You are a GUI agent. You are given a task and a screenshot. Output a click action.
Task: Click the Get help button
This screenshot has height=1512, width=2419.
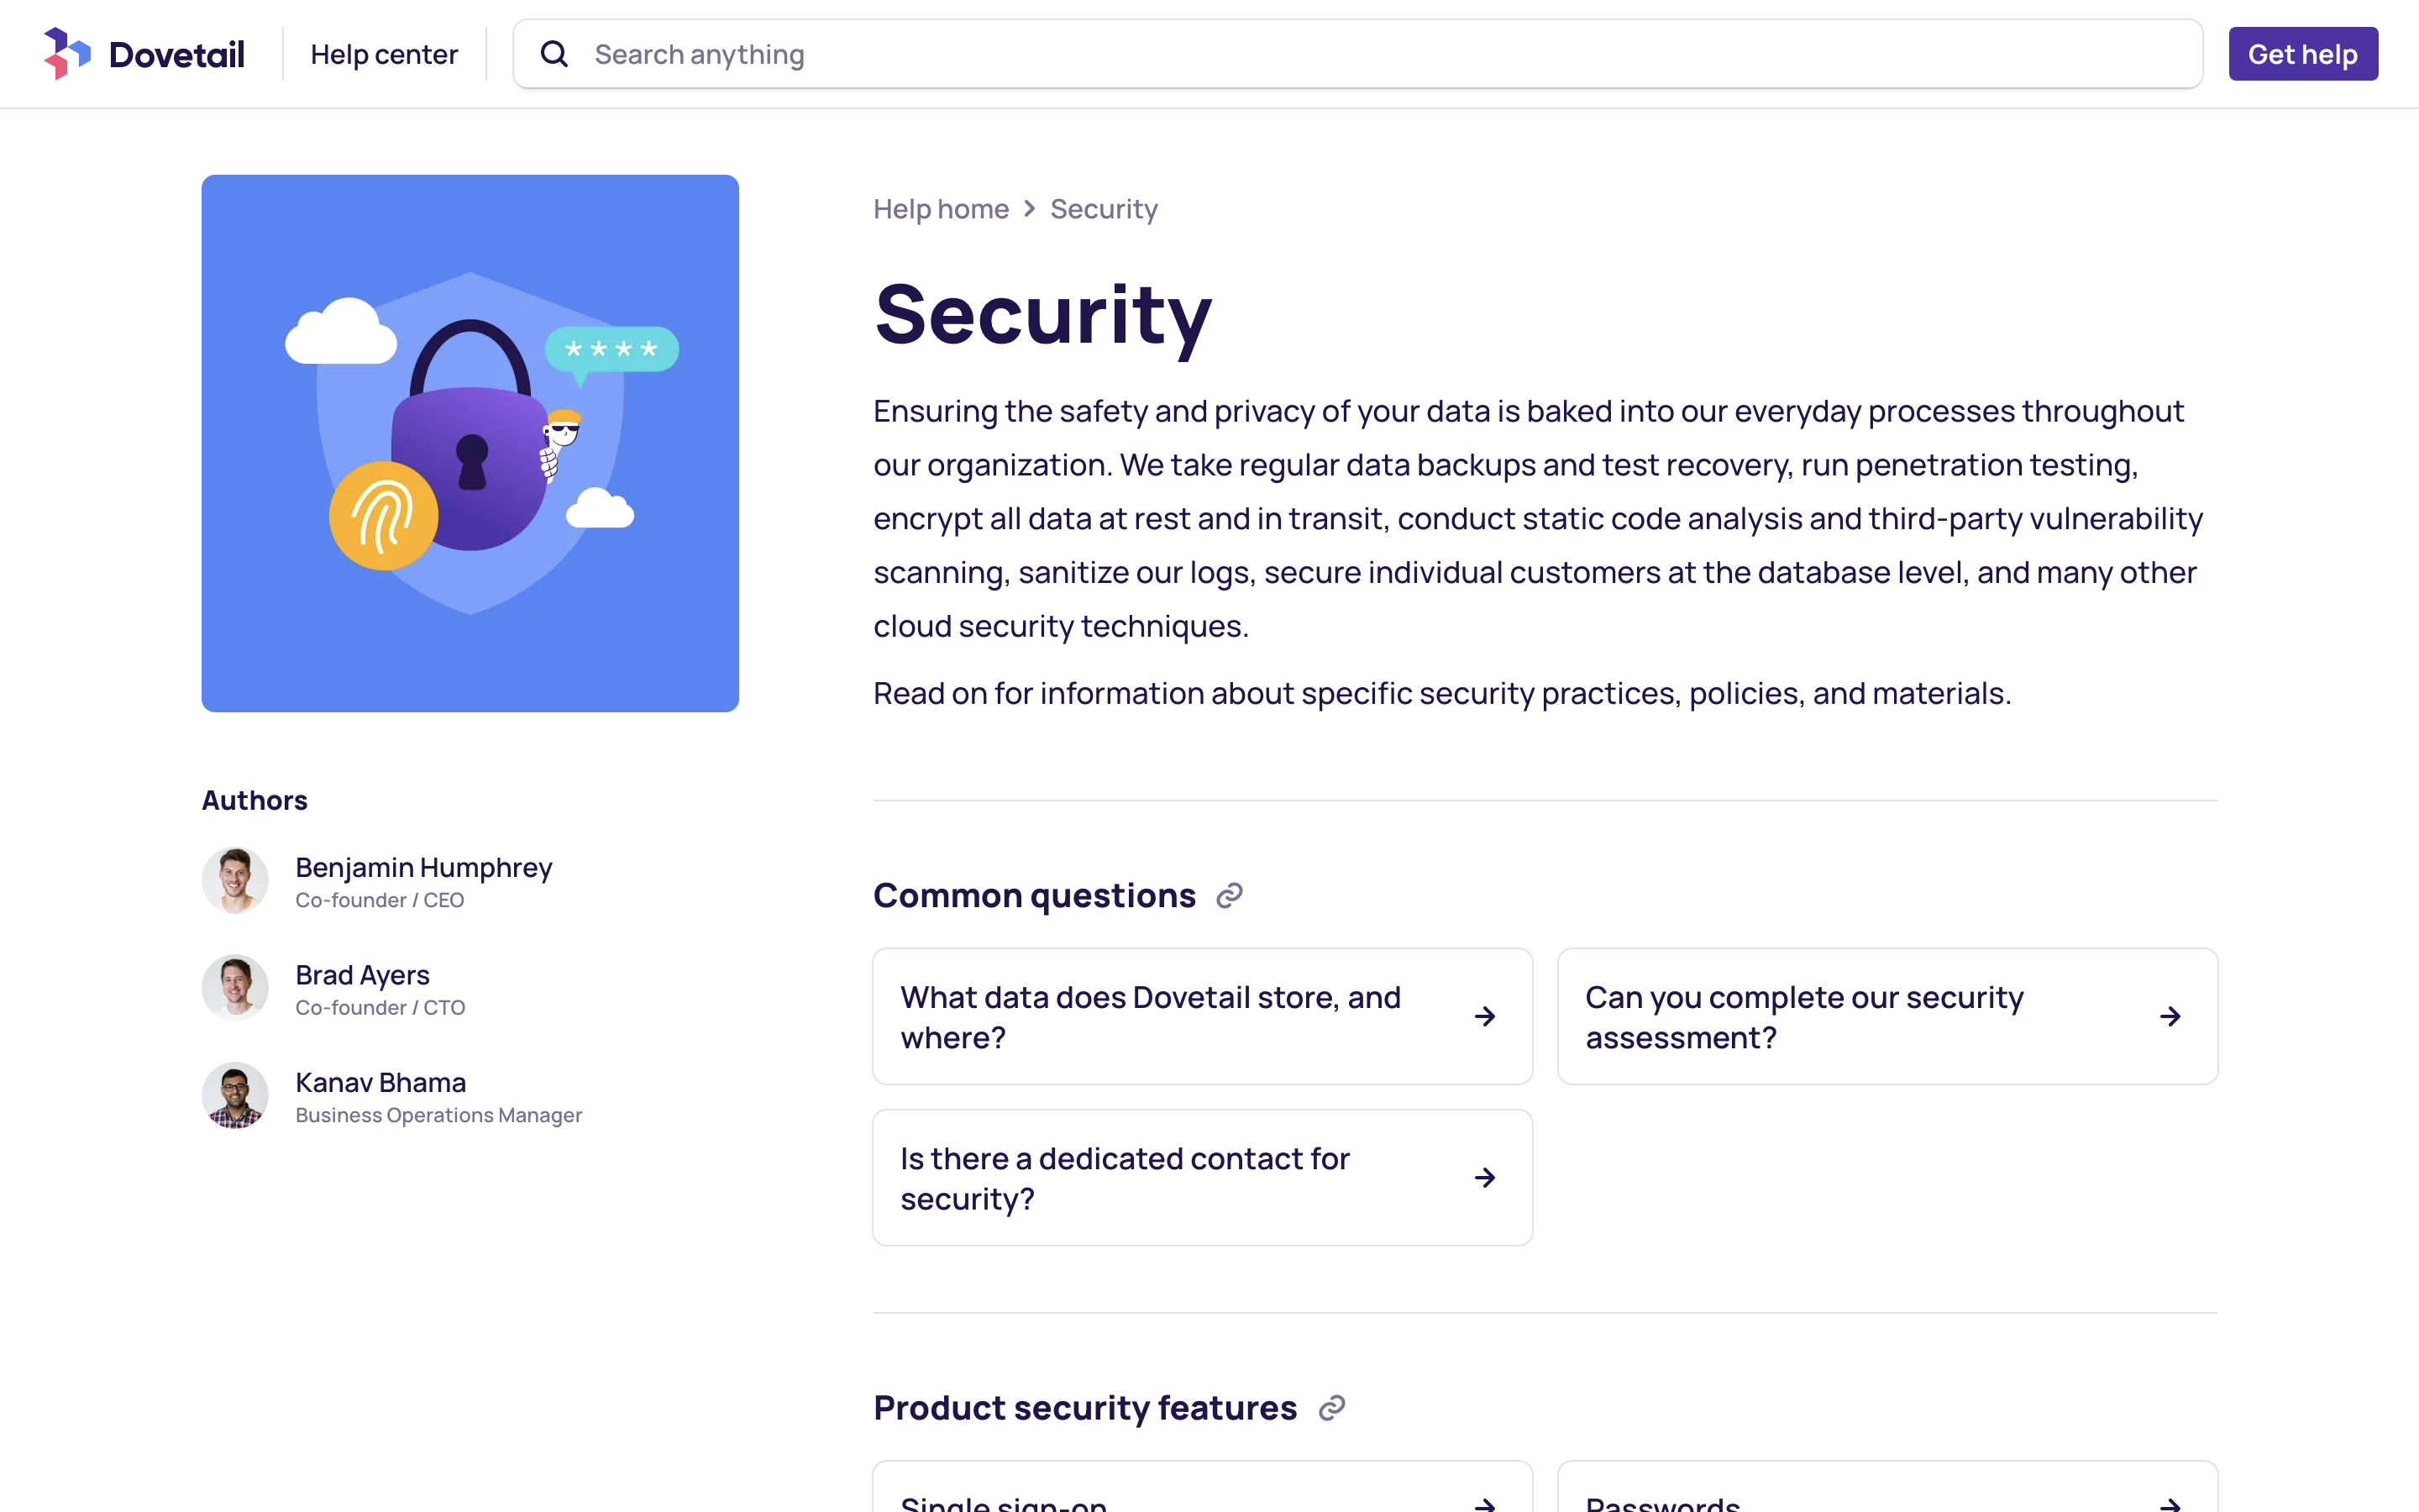coord(2302,53)
